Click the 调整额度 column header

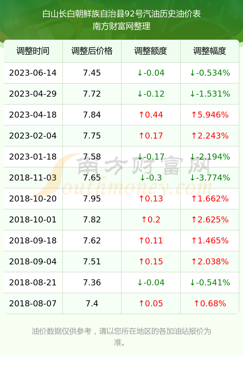(x=151, y=51)
